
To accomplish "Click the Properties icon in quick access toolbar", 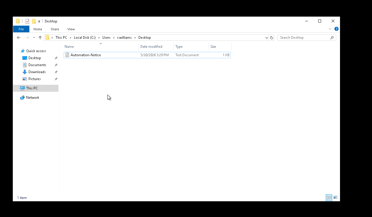I will click(x=27, y=21).
